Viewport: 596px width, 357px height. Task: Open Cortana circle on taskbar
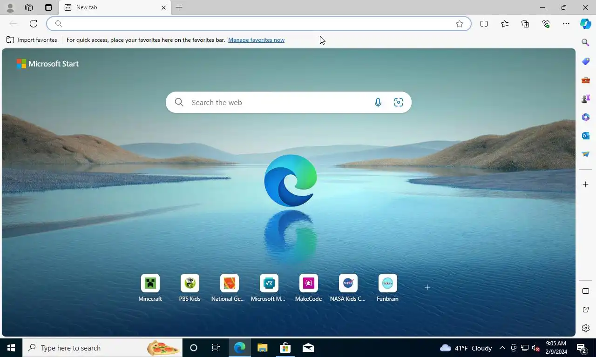(194, 348)
